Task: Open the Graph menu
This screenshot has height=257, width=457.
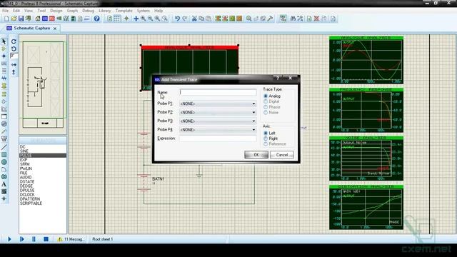Action: click(72, 11)
